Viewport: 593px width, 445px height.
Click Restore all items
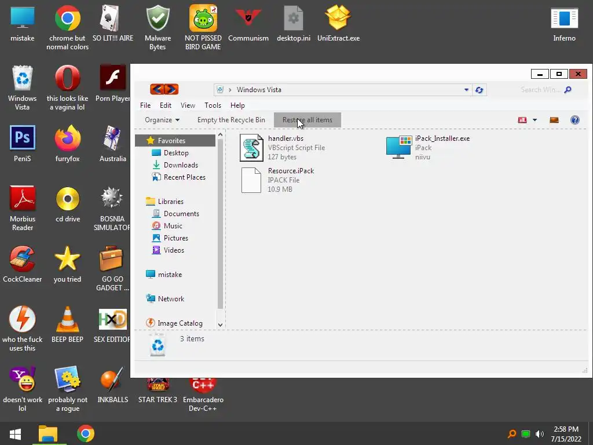coord(307,120)
